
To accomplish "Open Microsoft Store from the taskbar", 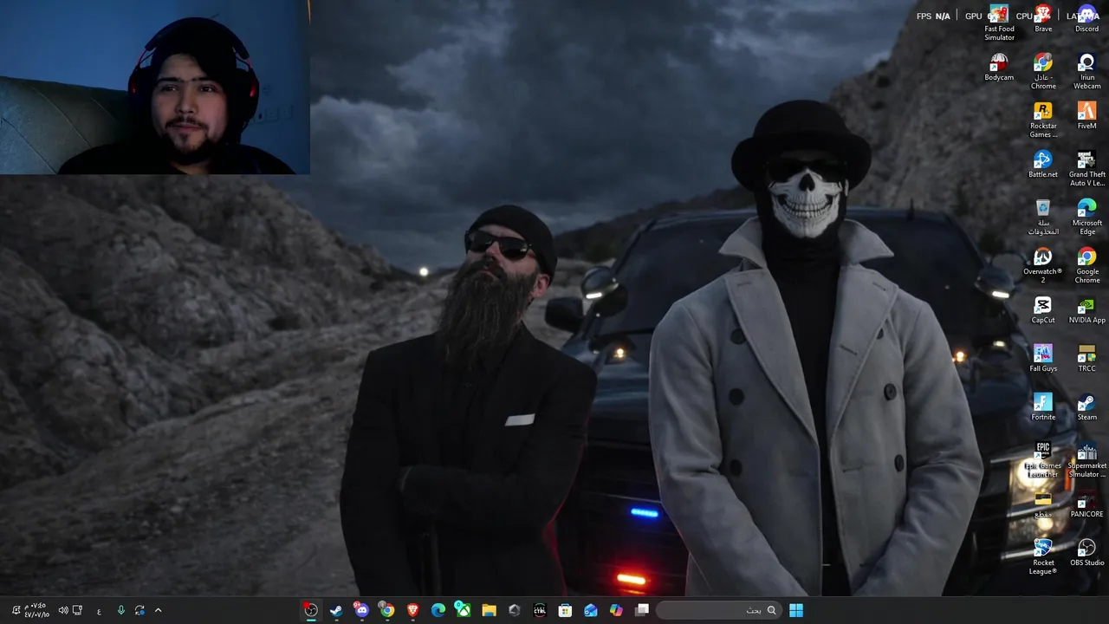I will click(565, 610).
